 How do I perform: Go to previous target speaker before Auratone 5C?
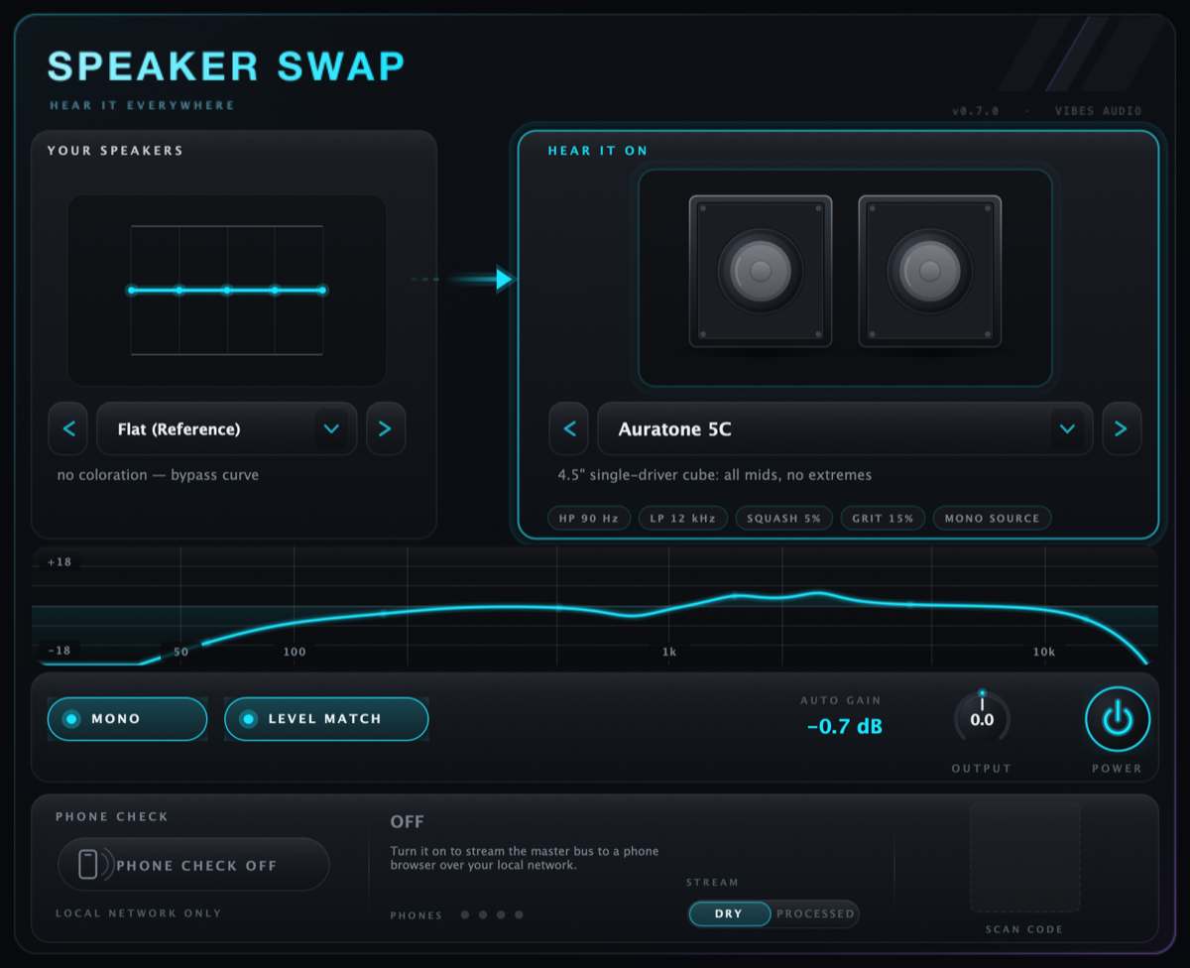(569, 428)
